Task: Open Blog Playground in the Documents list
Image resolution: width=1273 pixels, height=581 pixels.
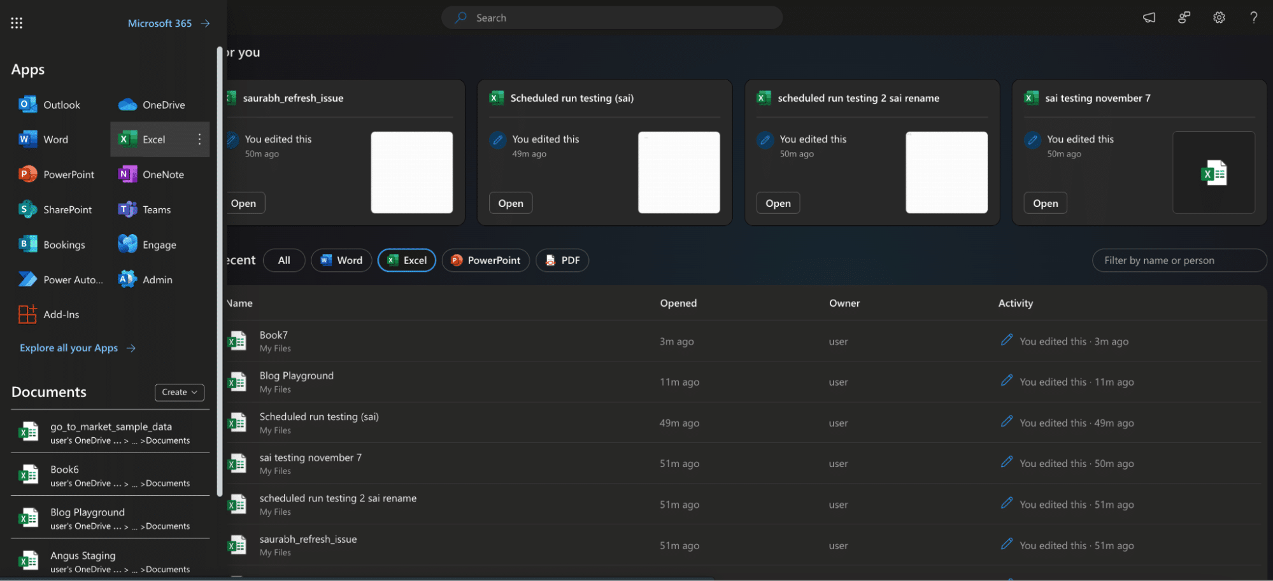Action: click(110, 518)
